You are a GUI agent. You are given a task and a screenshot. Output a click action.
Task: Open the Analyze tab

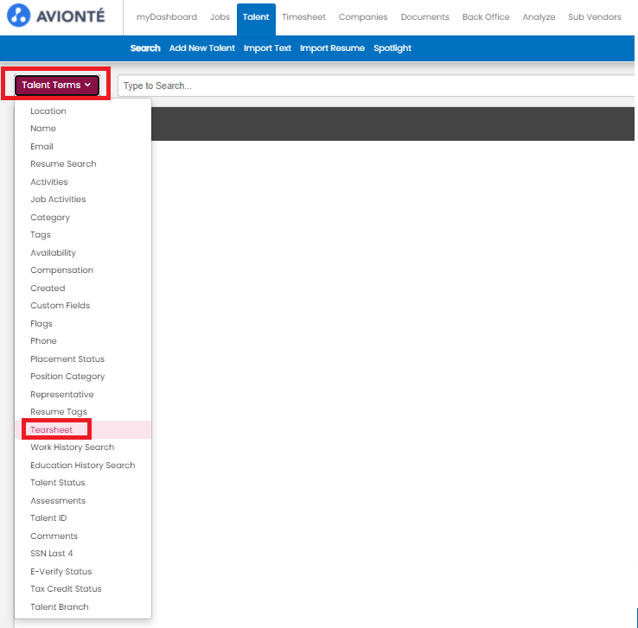point(539,17)
